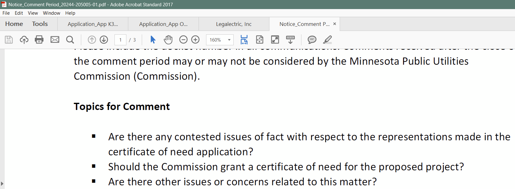Zoom out with the minus button

click(183, 40)
